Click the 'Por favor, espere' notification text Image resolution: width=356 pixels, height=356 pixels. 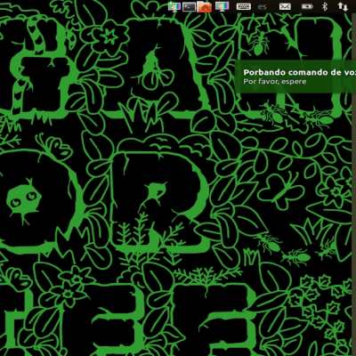(275, 82)
